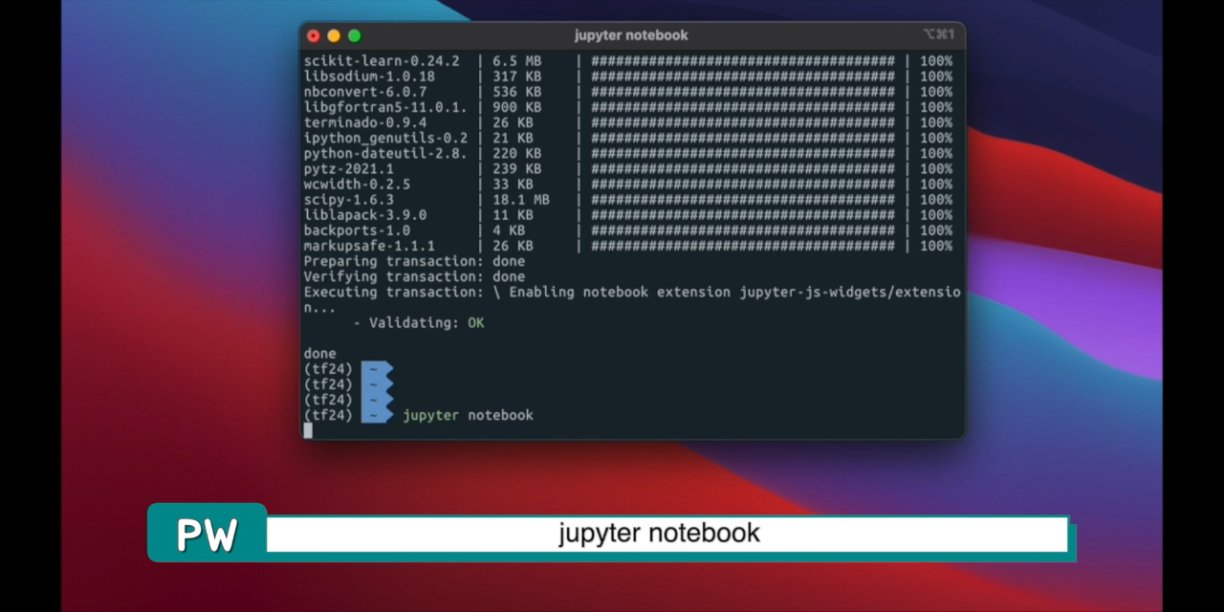The height and width of the screenshot is (612, 1224).
Task: Click the terminal cursor block on last line
Action: click(308, 430)
